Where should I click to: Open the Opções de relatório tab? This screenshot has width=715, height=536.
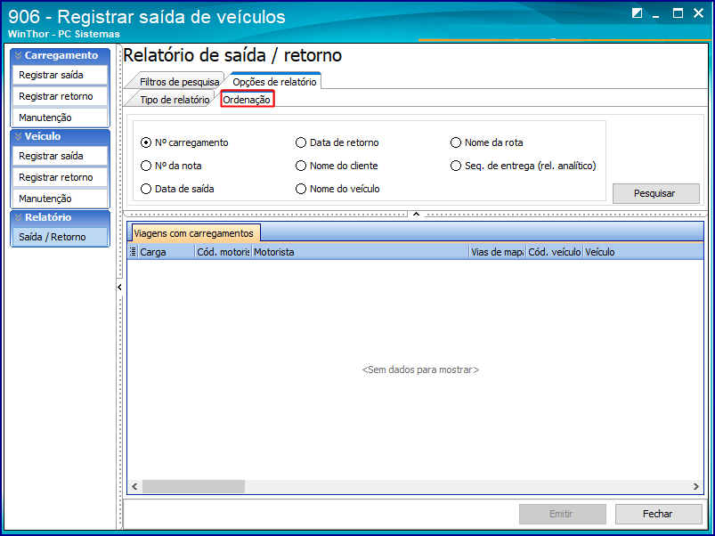pyautogui.click(x=274, y=82)
